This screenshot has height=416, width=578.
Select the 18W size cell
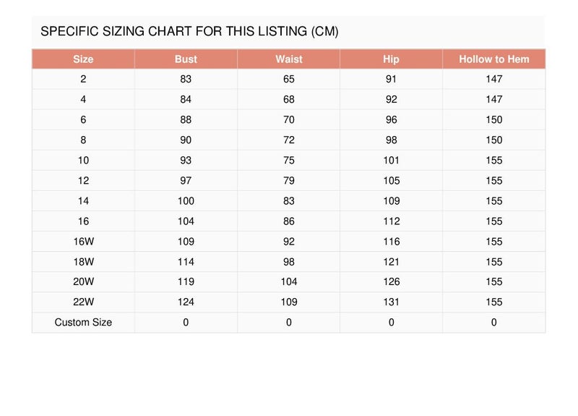[x=83, y=262]
